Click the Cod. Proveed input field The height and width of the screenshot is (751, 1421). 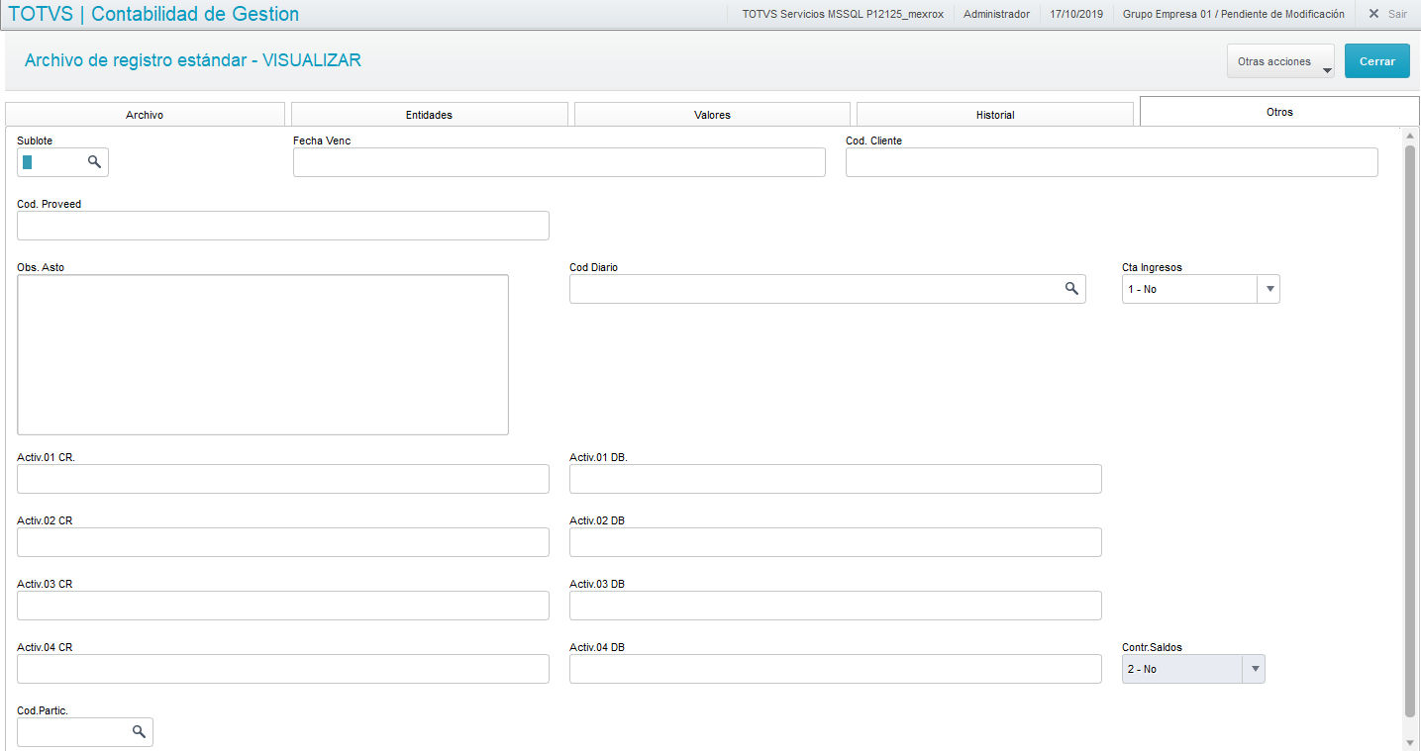pos(283,226)
